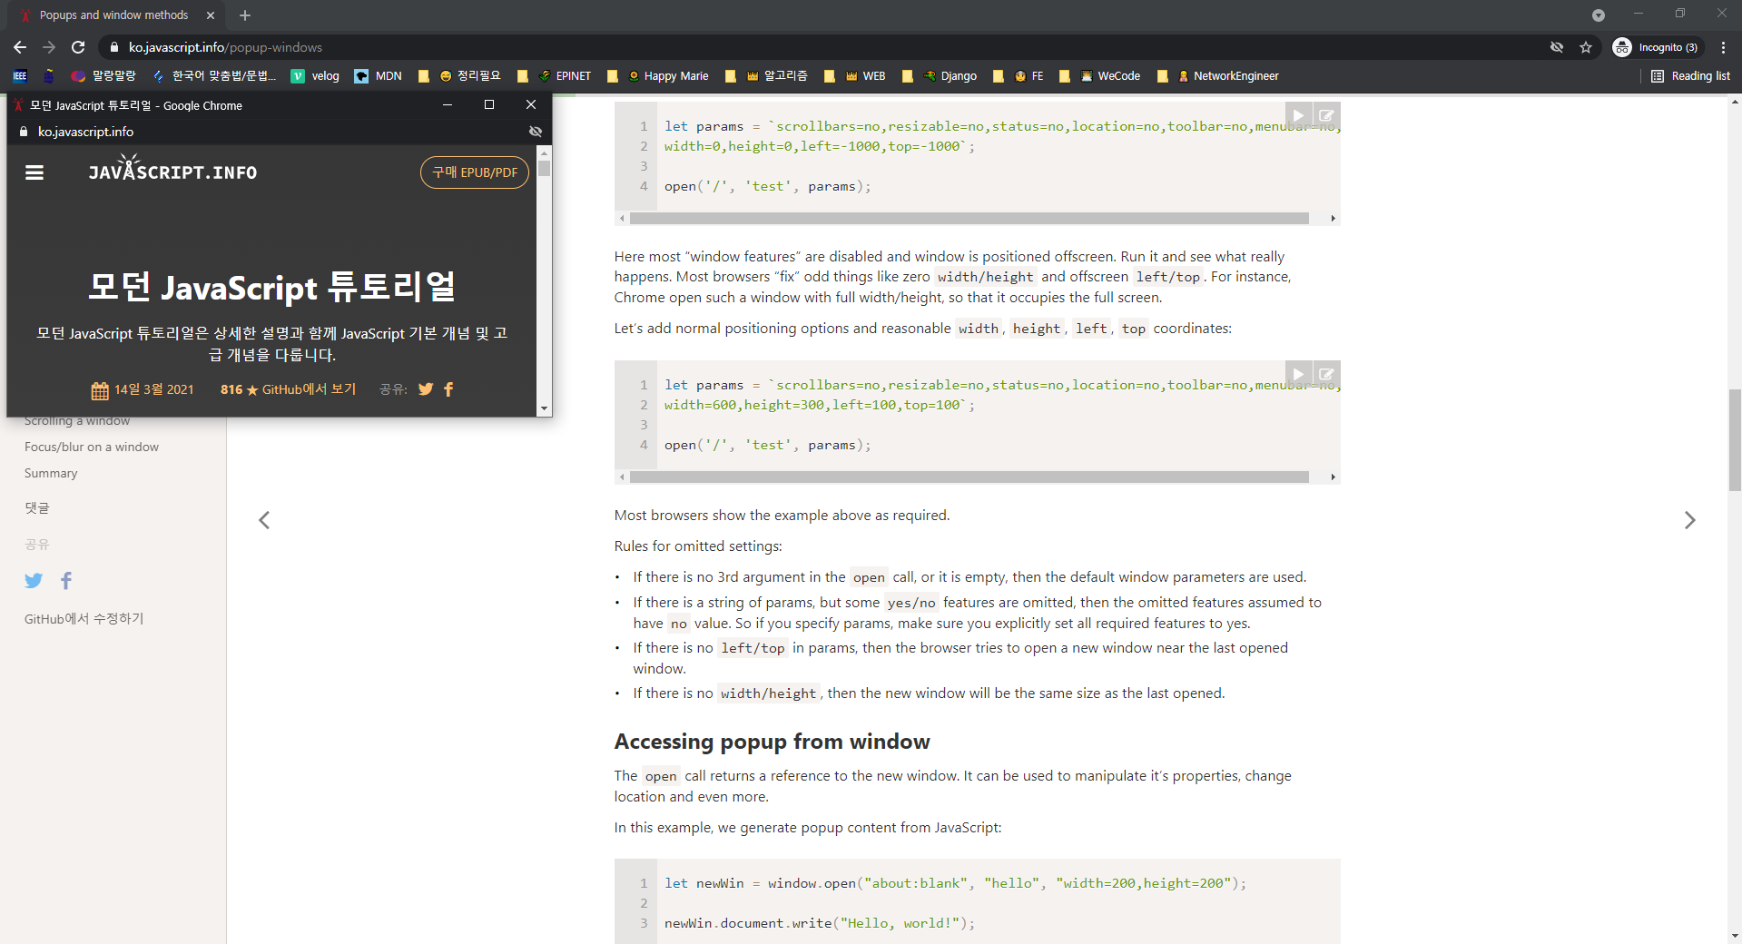Screen dimensions: 1742x944
Task: Open the Reading list panel
Action: coord(1690,76)
